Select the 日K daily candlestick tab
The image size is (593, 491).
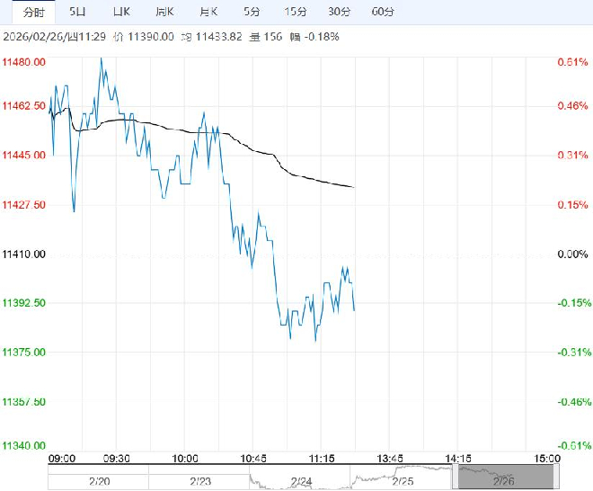[x=121, y=12]
